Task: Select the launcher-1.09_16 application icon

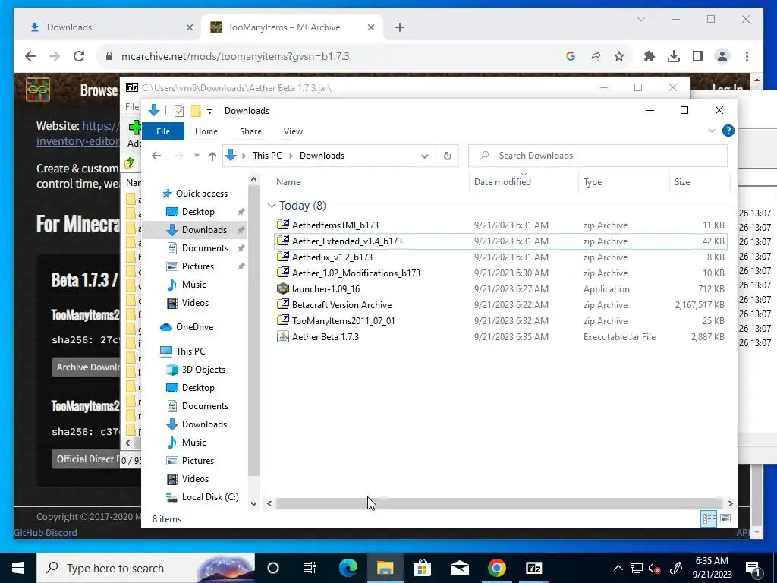Action: (x=283, y=288)
